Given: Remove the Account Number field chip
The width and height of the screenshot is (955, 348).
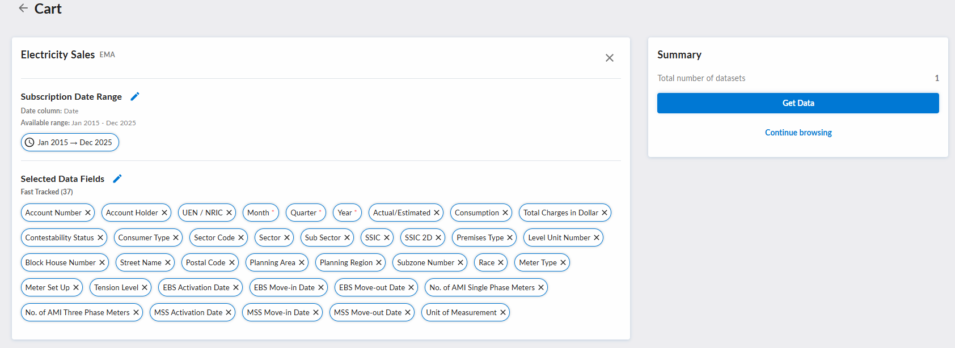Looking at the screenshot, I should tap(88, 213).
